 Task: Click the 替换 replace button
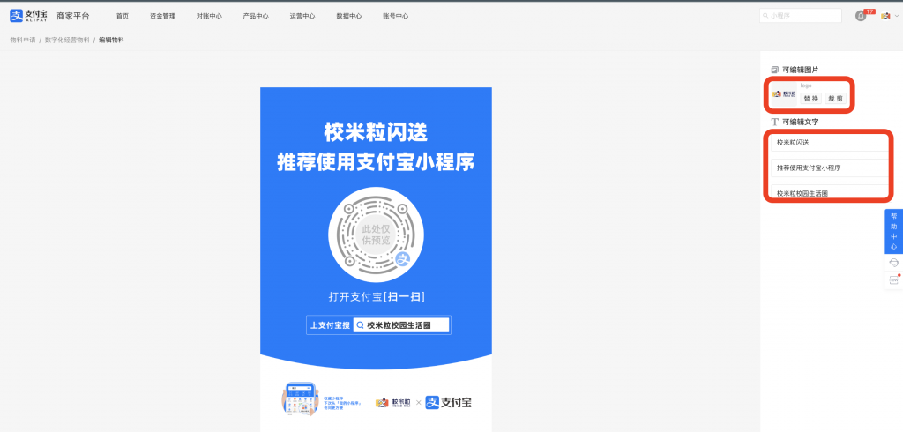(x=811, y=99)
